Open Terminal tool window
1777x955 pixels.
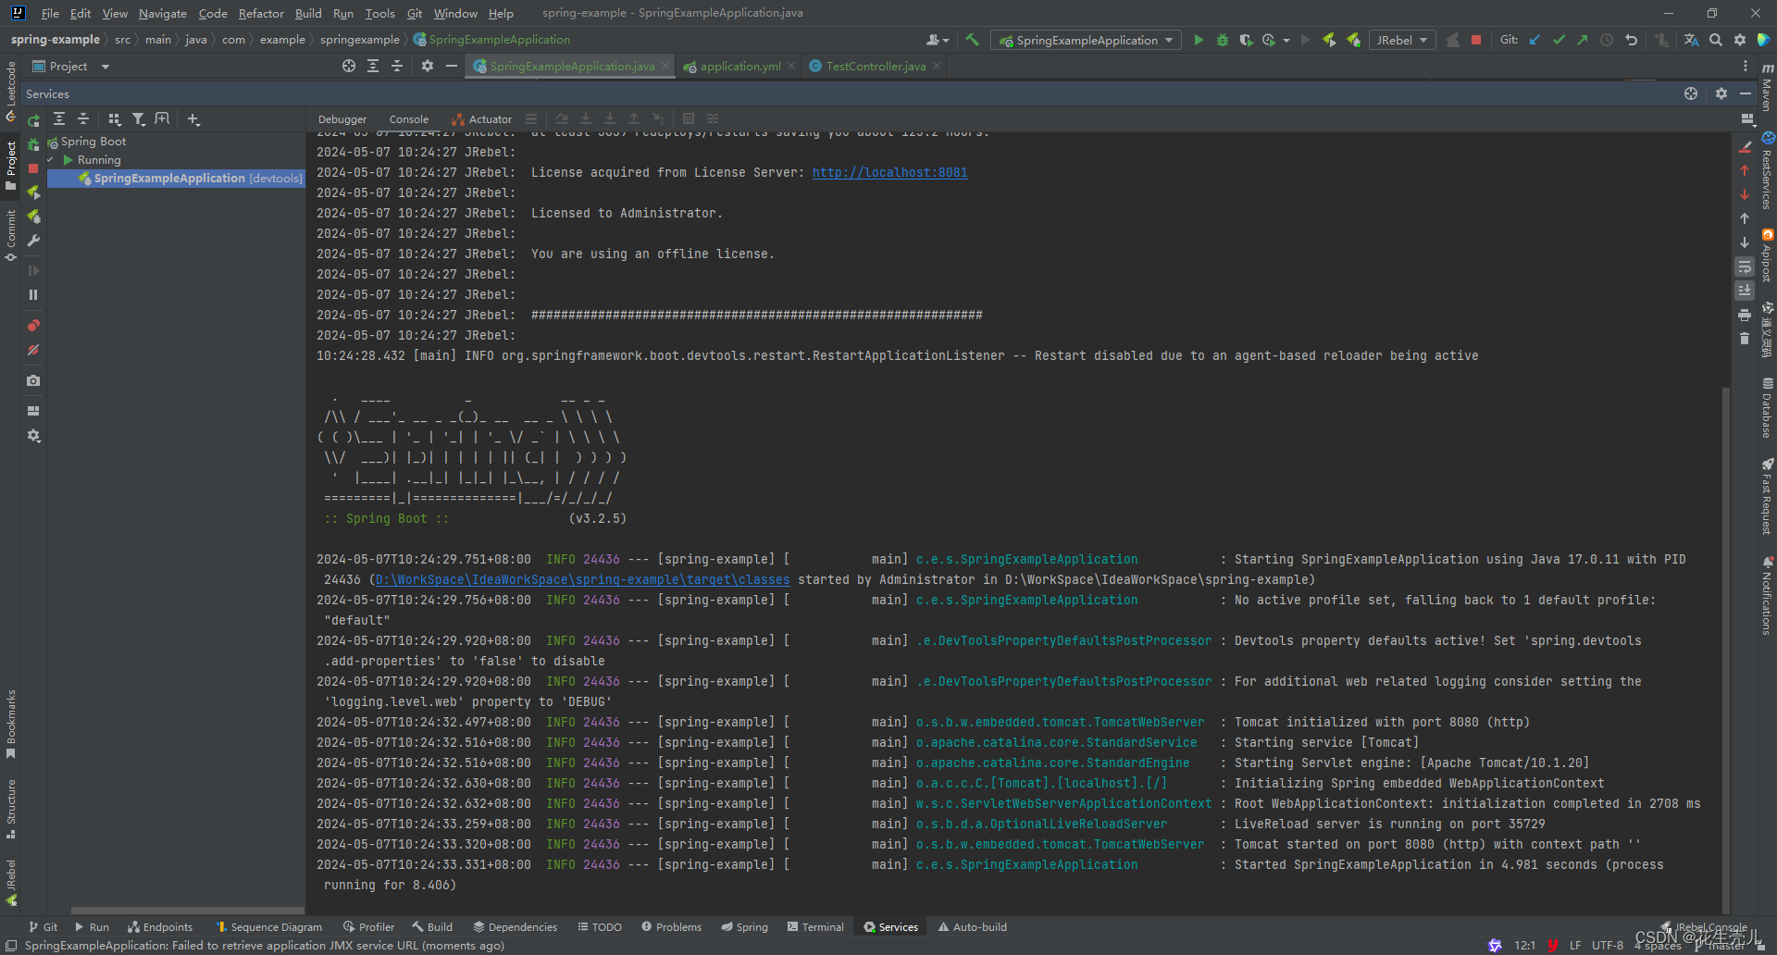815,927
